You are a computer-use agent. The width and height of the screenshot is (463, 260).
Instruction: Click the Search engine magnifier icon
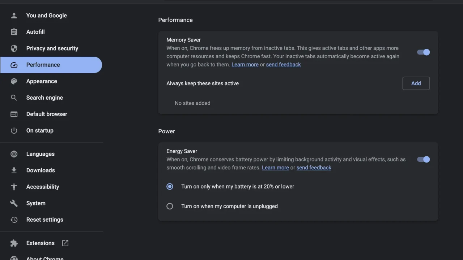(14, 98)
